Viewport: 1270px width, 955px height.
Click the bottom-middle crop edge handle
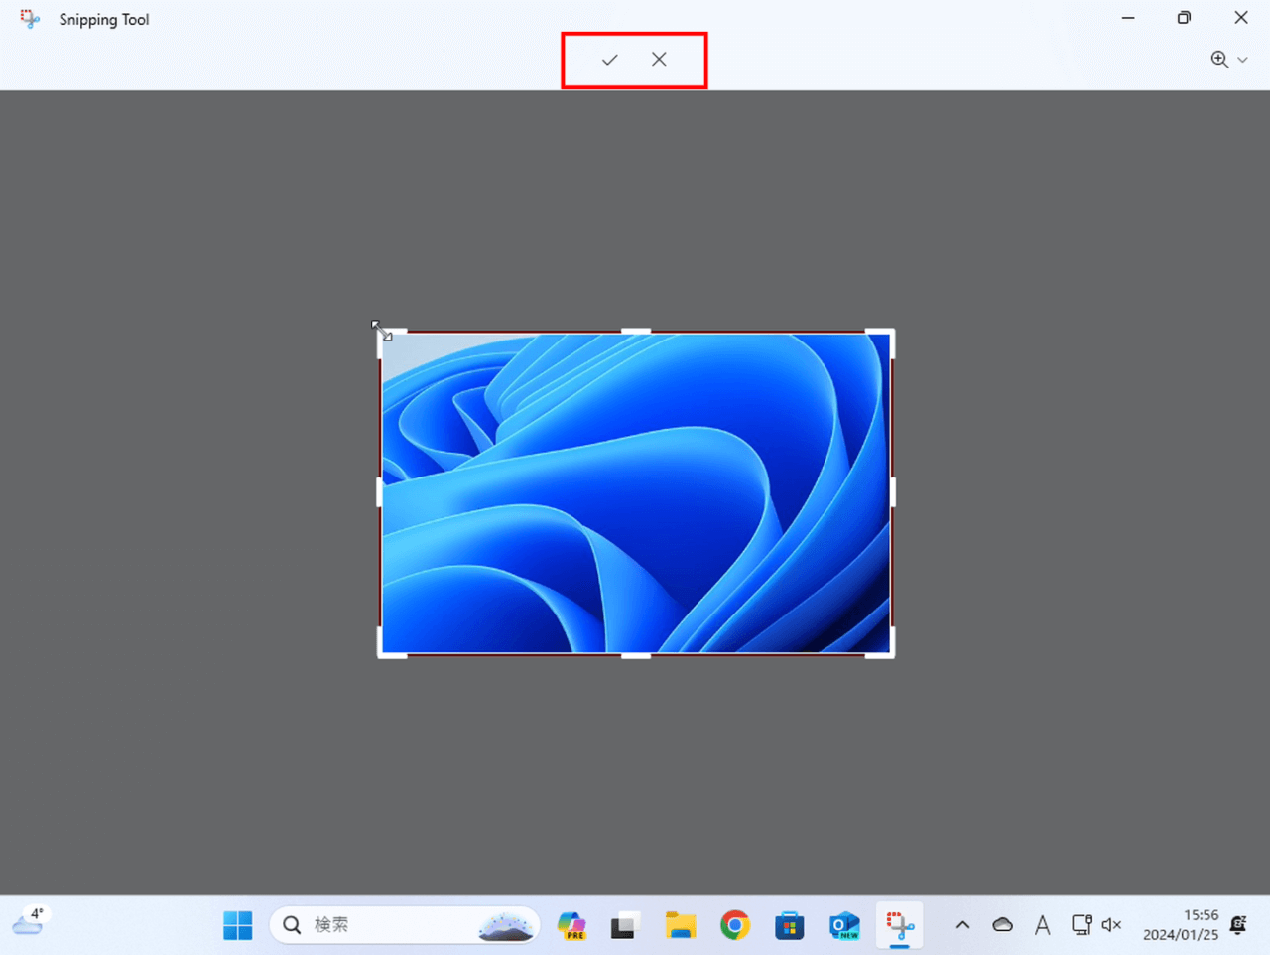click(636, 655)
